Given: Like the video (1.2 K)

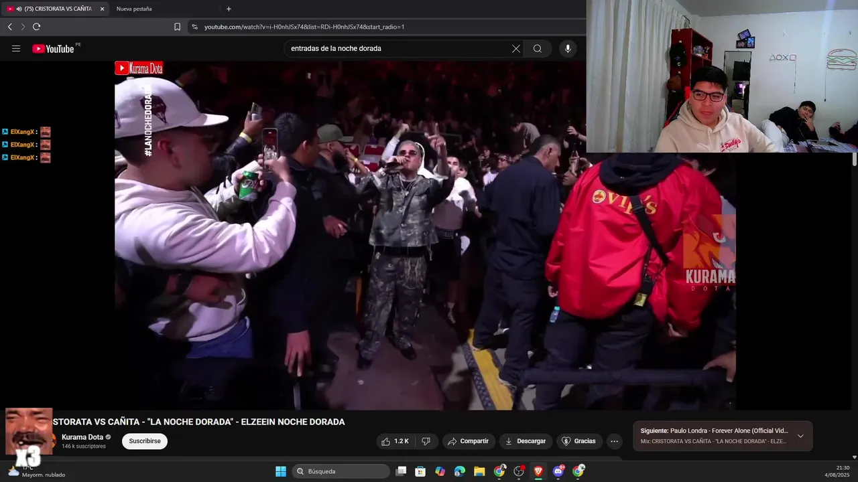Looking at the screenshot, I should pos(394,441).
